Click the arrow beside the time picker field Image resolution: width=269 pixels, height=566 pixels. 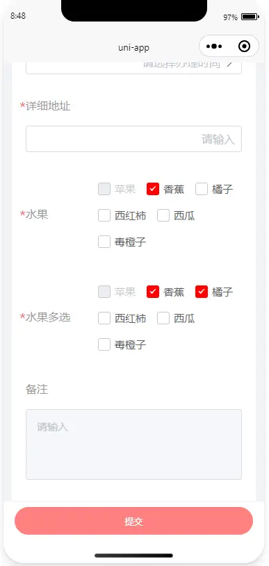pos(229,65)
